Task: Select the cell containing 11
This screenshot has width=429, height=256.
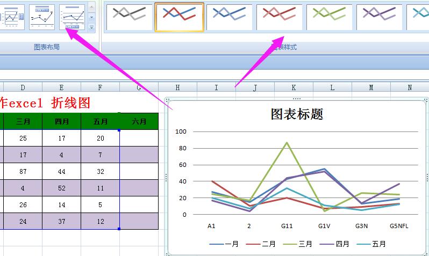Action: tap(101, 188)
